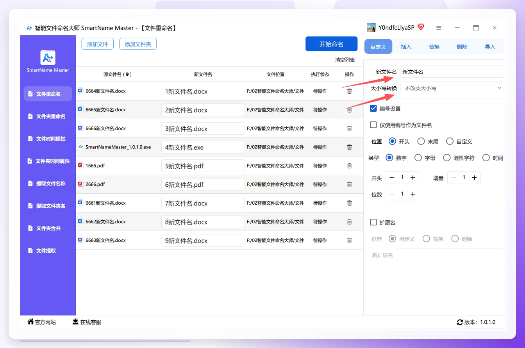The image size is (525, 348).
Task: Open the 大小写转换 dropdown
Action: (x=452, y=88)
